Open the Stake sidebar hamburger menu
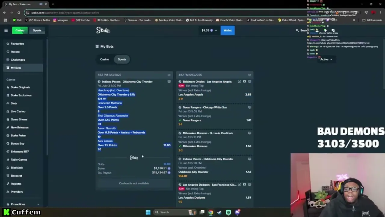The height and width of the screenshot is (217, 385). [x=6, y=30]
